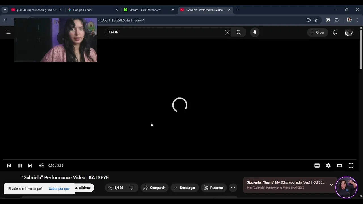Enter fullscreen mode

(351, 166)
